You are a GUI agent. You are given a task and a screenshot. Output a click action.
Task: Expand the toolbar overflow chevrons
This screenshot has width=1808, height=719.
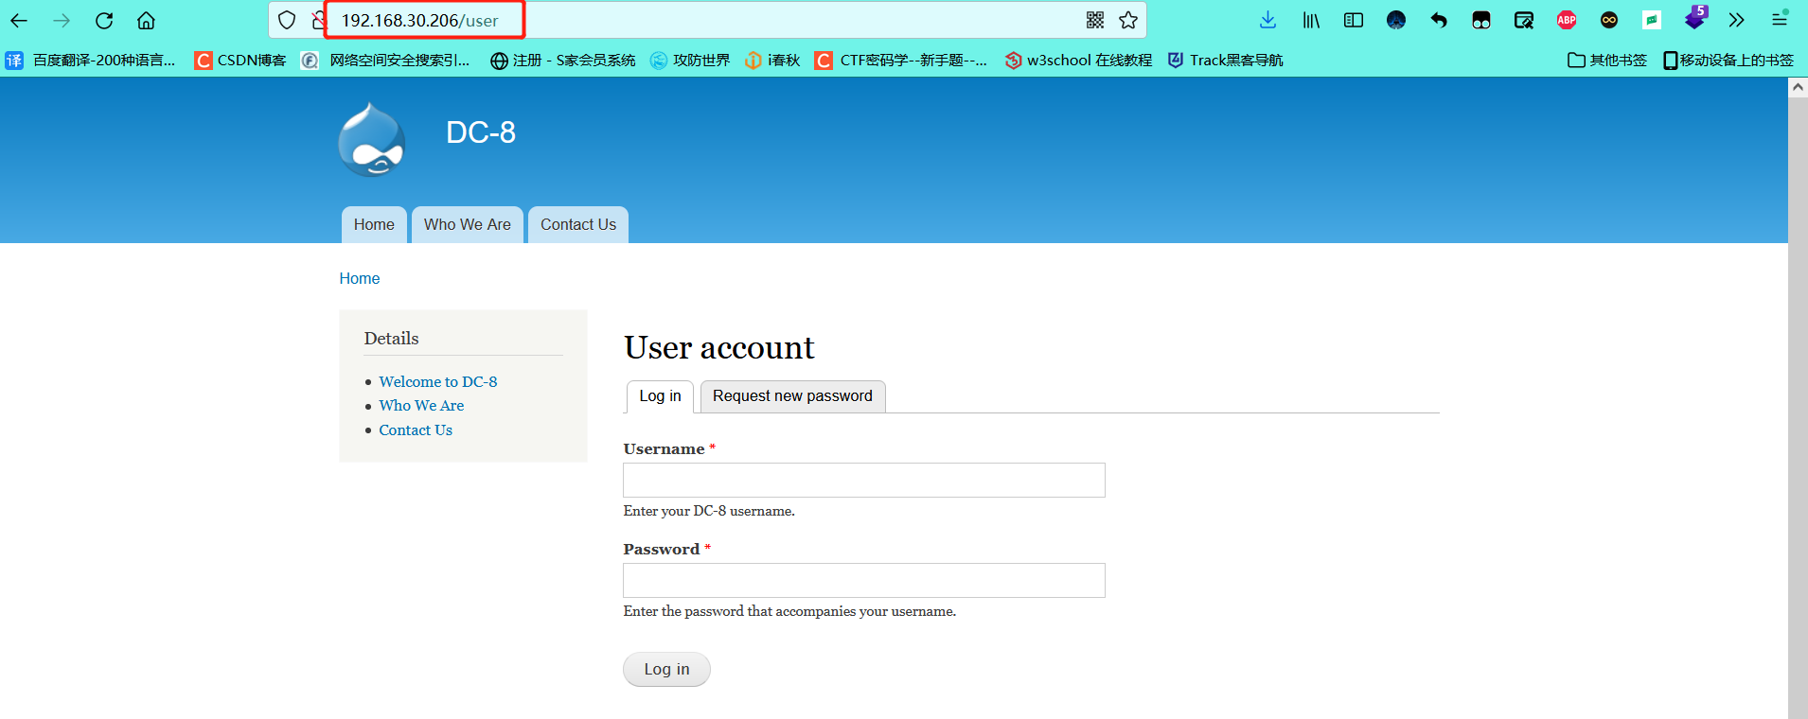coord(1736,20)
